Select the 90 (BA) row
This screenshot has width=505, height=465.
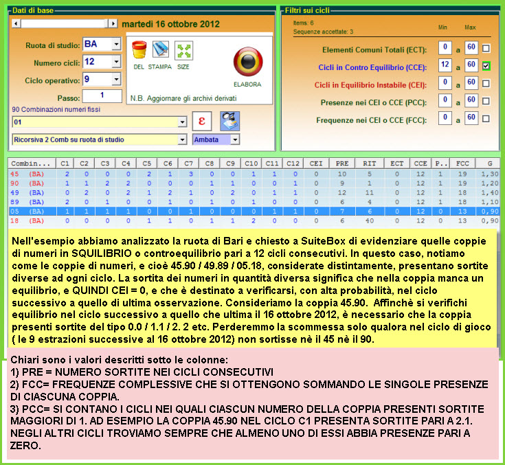point(254,183)
